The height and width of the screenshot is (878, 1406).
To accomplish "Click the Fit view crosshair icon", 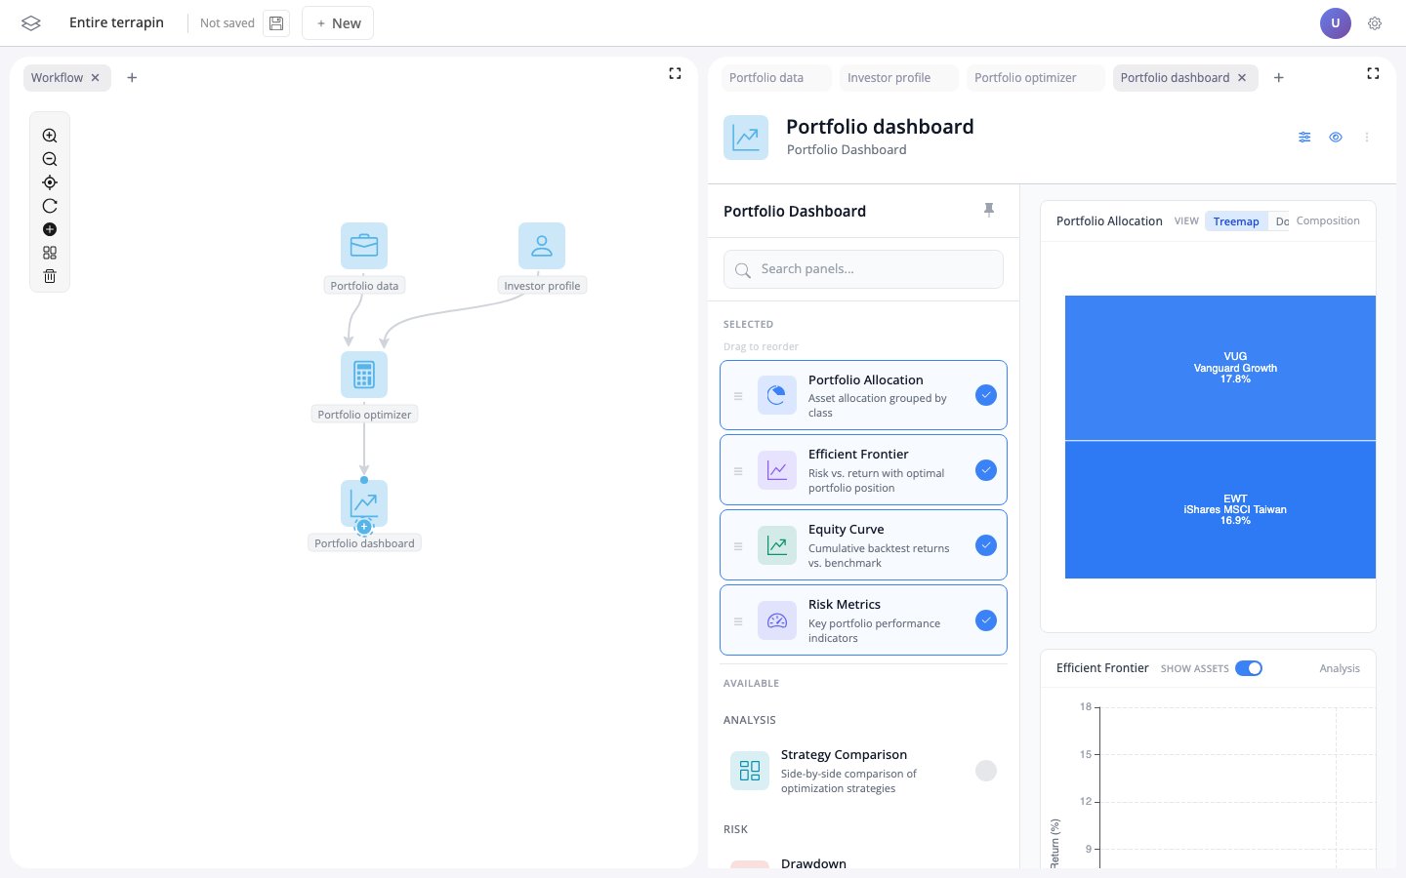I will click(49, 182).
